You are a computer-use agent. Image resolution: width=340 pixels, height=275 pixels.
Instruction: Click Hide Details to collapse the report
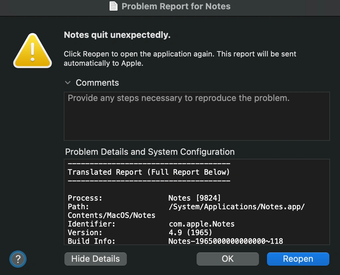click(95, 259)
